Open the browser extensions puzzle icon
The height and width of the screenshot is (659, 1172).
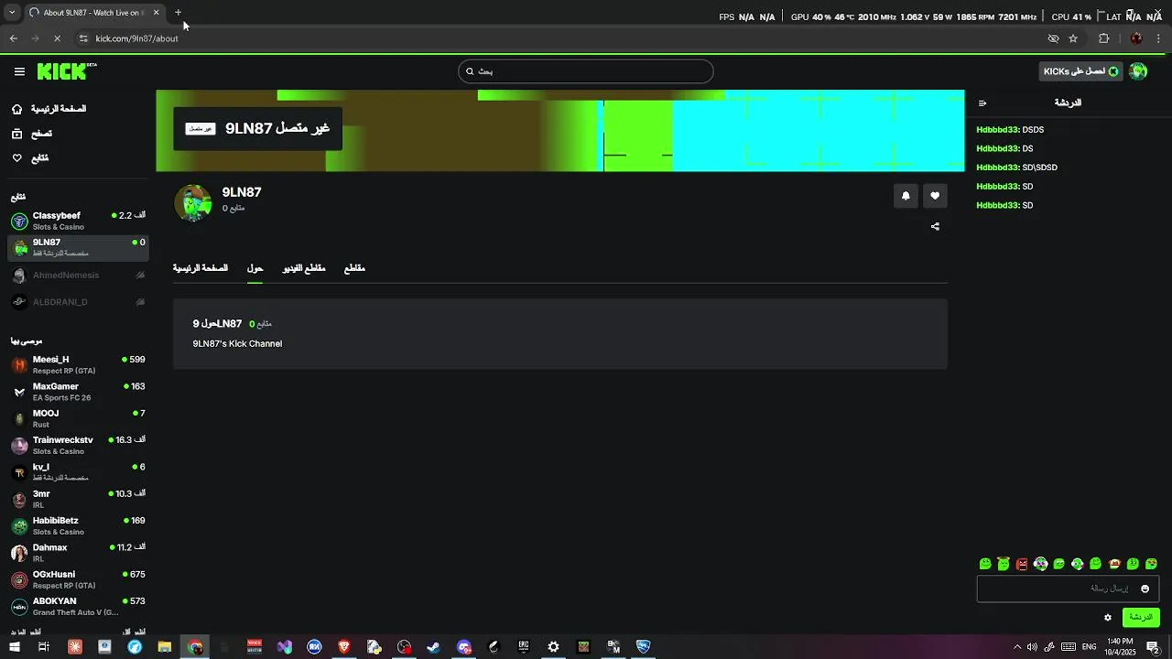point(1103,38)
